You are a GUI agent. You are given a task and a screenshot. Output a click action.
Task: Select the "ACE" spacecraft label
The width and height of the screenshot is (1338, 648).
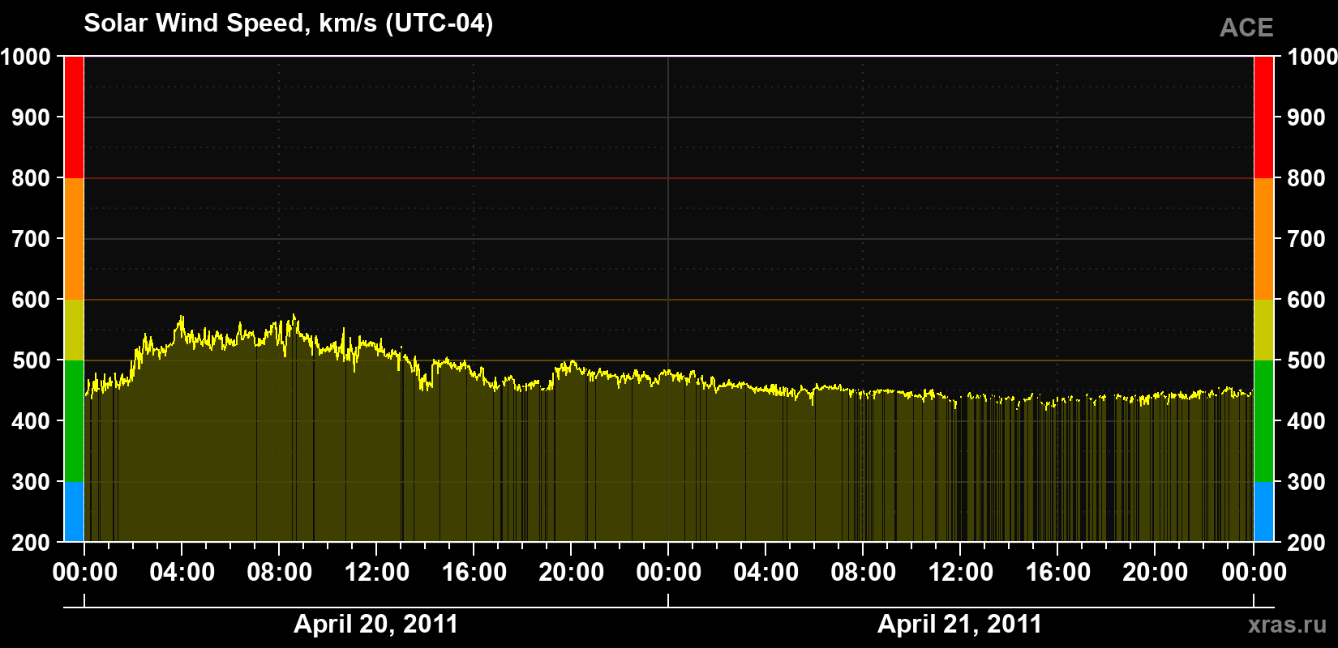[x=1246, y=28]
